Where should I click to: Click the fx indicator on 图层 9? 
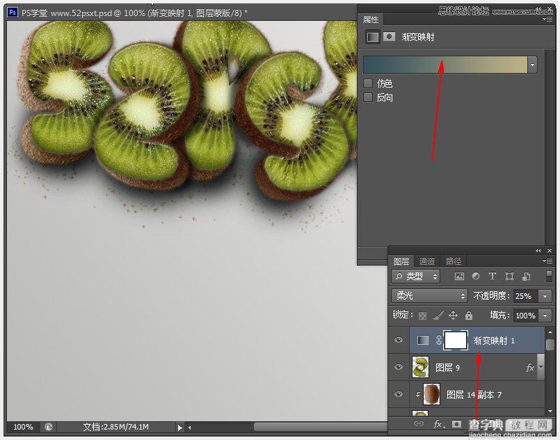530,368
